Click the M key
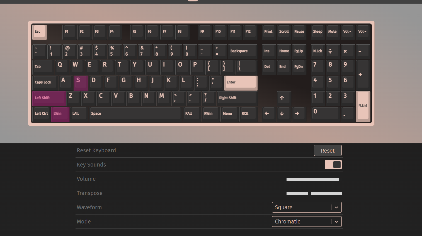Screen dimensions: 422x236 click(x=164, y=98)
